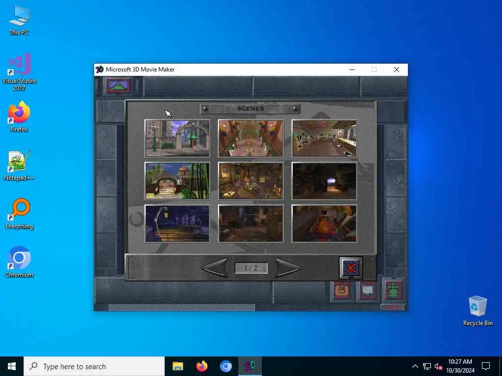The width and height of the screenshot is (502, 376).
Task: Pick the orange roller coaster track scene
Action: [x=325, y=223]
